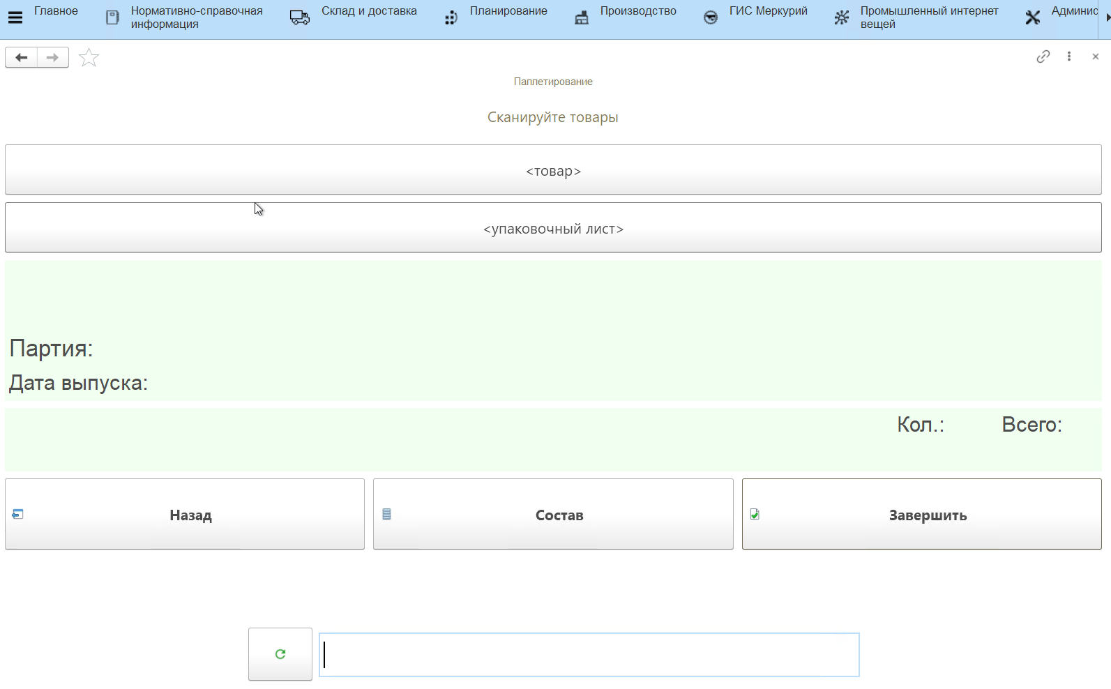Viewport: 1111px width, 689px height.
Task: Click the forward navigation arrow
Action: (53, 57)
